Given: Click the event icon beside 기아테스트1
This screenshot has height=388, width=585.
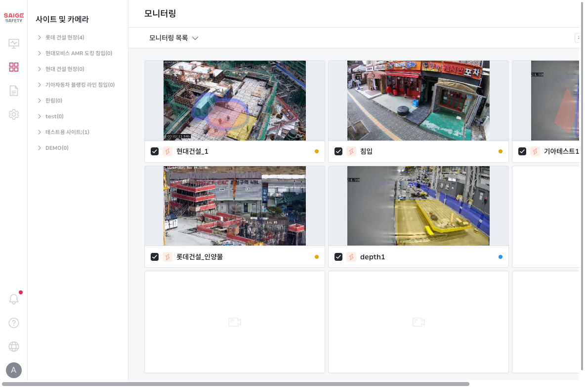Looking at the screenshot, I should (535, 151).
